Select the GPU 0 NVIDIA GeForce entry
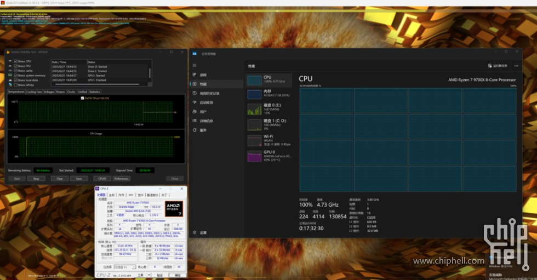This screenshot has height=280, width=537. click(269, 156)
